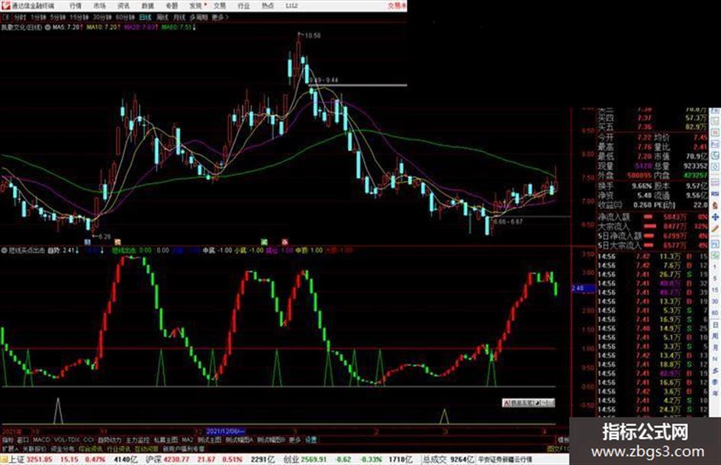Click the indicator settings icon before MA5
The width and height of the screenshot is (721, 465).
48,27
